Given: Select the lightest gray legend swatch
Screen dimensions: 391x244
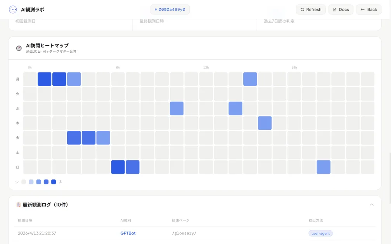Looking at the screenshot, I should coord(24,182).
